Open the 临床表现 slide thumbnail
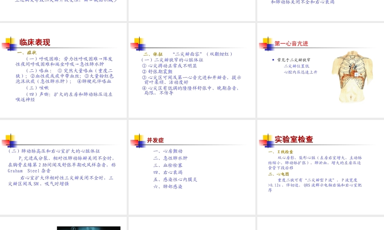 click(x=63, y=70)
